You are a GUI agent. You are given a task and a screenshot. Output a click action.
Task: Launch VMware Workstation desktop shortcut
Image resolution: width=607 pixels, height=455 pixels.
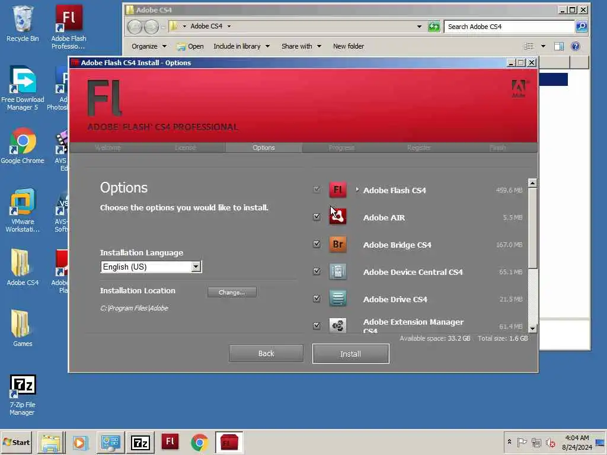pos(23,210)
